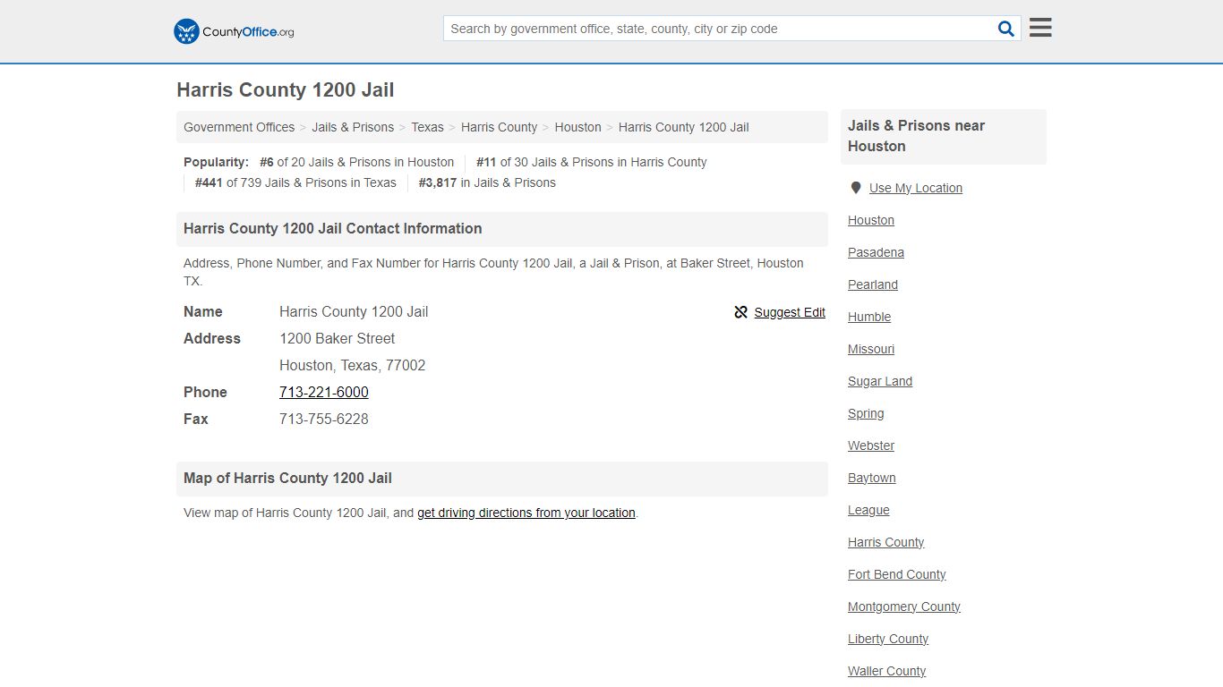Image resolution: width=1223 pixels, height=687 pixels.
Task: Open Jails & Prisons breadcrumb
Action: coord(353,127)
